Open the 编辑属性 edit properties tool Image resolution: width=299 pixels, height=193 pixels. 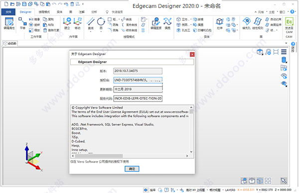tap(9, 23)
